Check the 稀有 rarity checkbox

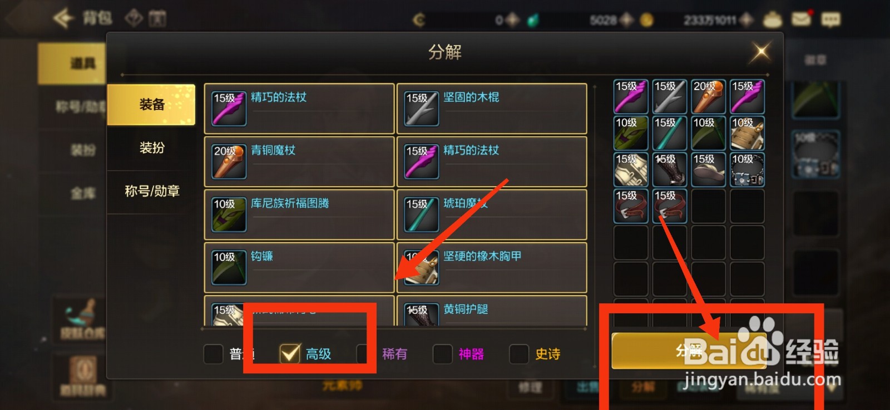tap(365, 353)
